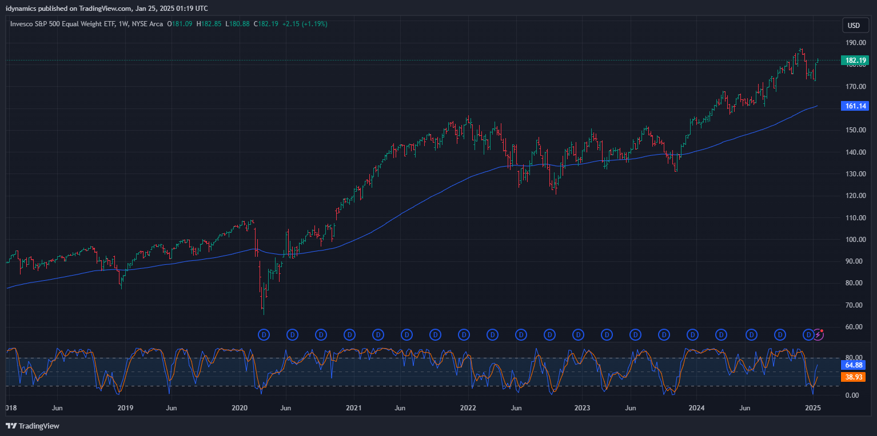Select the green 182.19 current price label
The image size is (877, 436).
click(854, 60)
